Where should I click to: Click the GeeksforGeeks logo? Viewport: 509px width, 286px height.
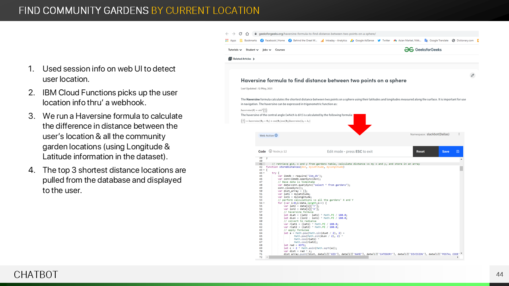click(x=423, y=50)
